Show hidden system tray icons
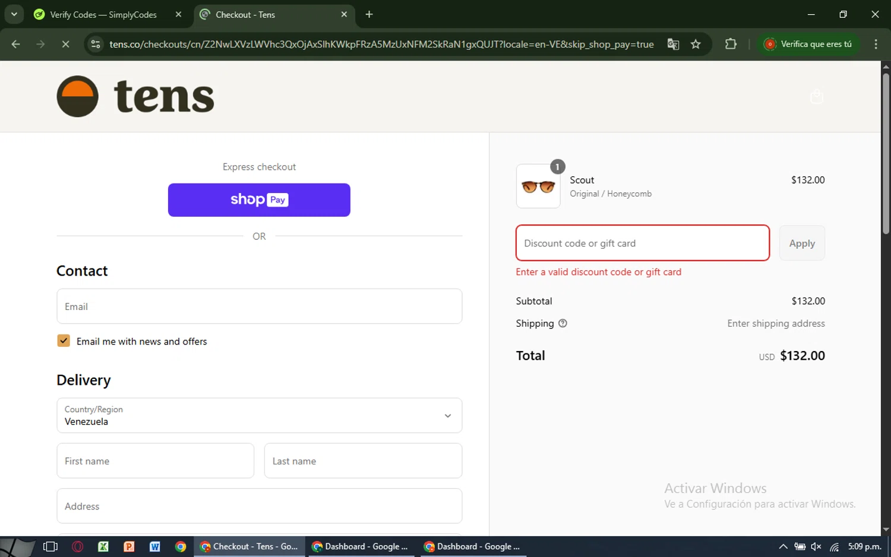891x557 pixels. click(x=783, y=546)
